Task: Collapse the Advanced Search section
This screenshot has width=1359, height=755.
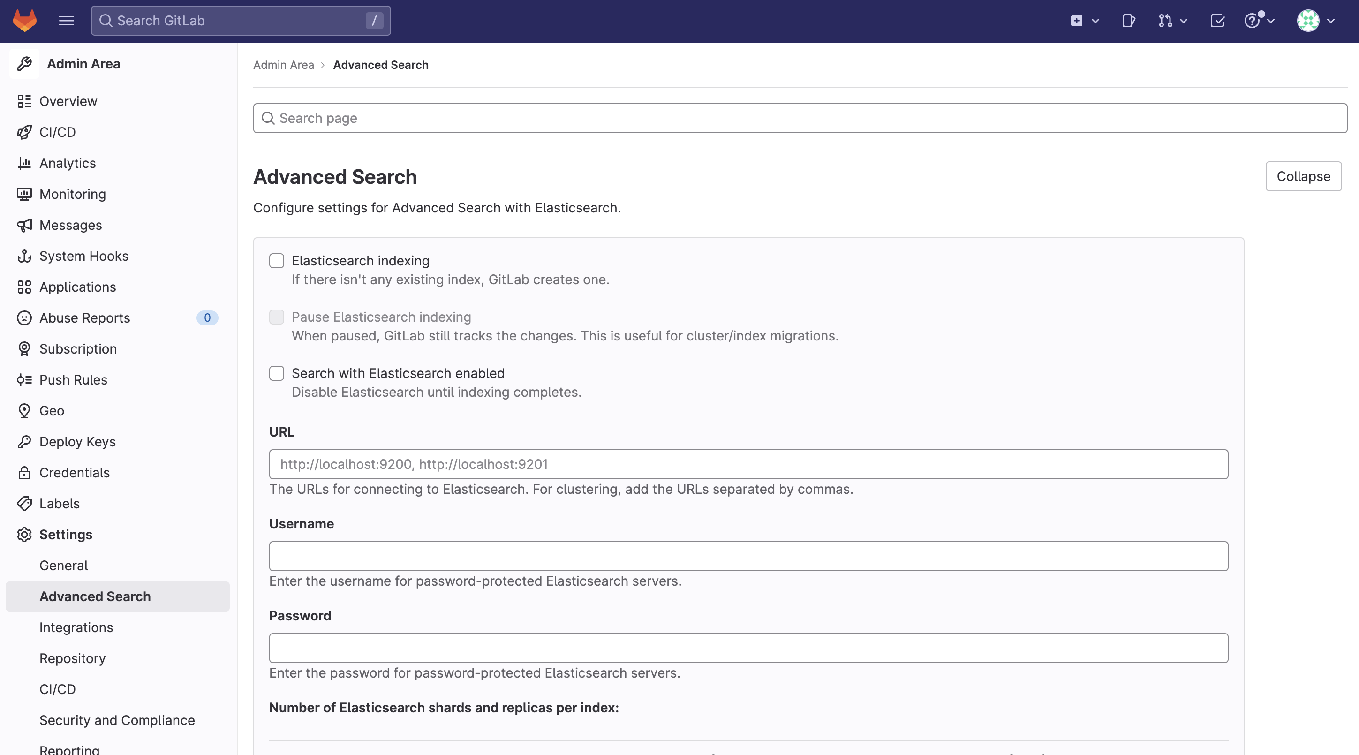Action: coord(1303,176)
